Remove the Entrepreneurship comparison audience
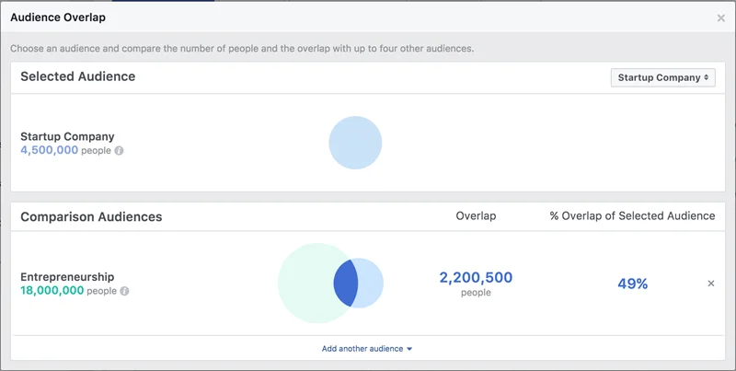736x371 pixels. tap(711, 284)
